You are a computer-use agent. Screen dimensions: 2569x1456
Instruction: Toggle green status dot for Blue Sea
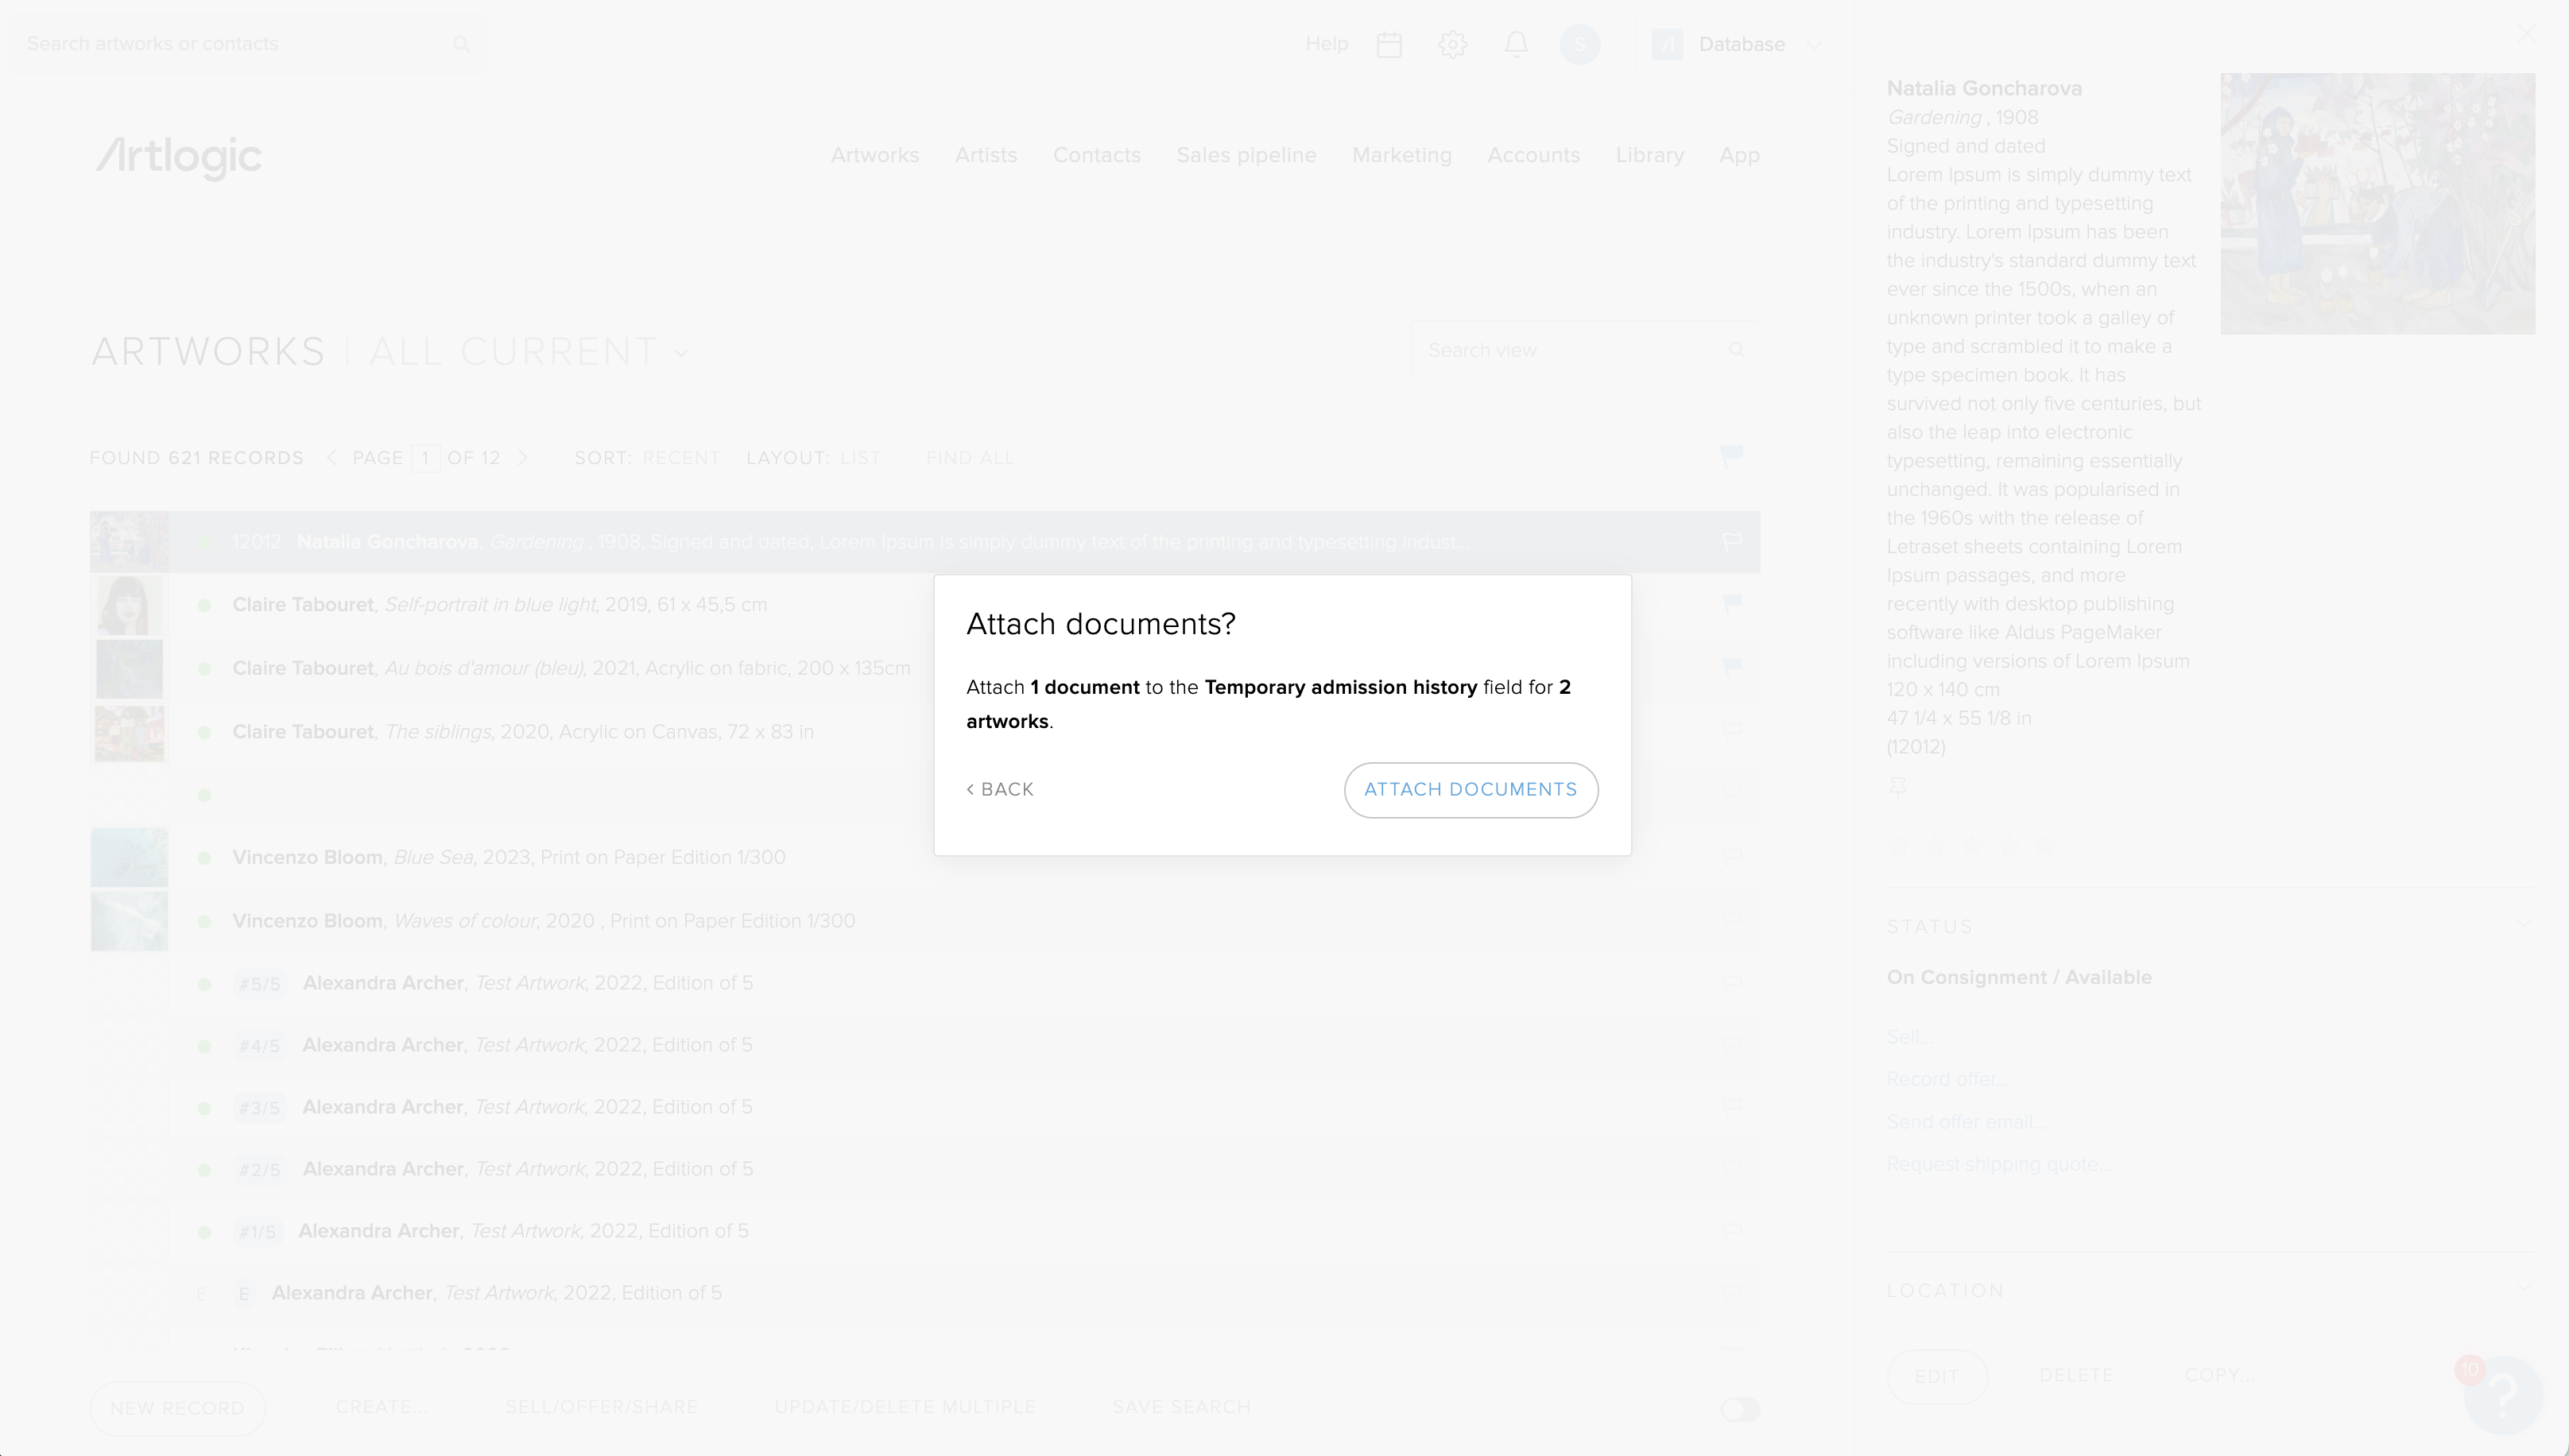click(x=204, y=858)
